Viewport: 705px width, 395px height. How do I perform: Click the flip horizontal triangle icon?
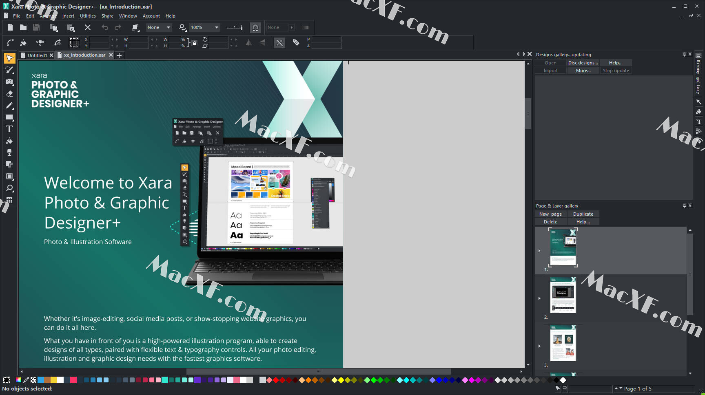tap(248, 42)
